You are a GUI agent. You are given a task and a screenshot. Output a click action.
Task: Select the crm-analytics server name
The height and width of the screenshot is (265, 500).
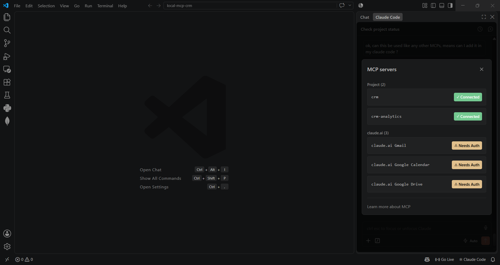coord(386,117)
